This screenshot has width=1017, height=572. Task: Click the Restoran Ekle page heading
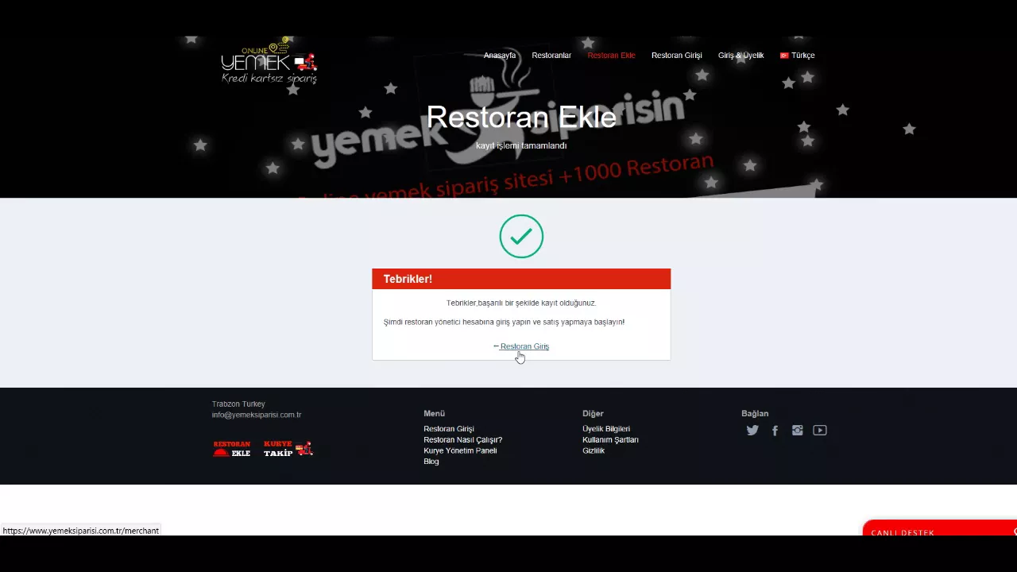[x=521, y=117]
